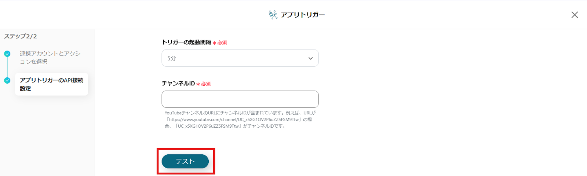The width and height of the screenshot is (587, 176).
Task: Click the トリガーの起動間隔 field label
Action: [186, 43]
